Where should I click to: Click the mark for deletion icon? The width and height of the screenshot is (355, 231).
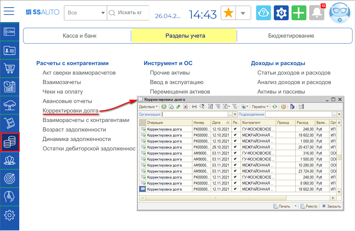click(x=186, y=107)
